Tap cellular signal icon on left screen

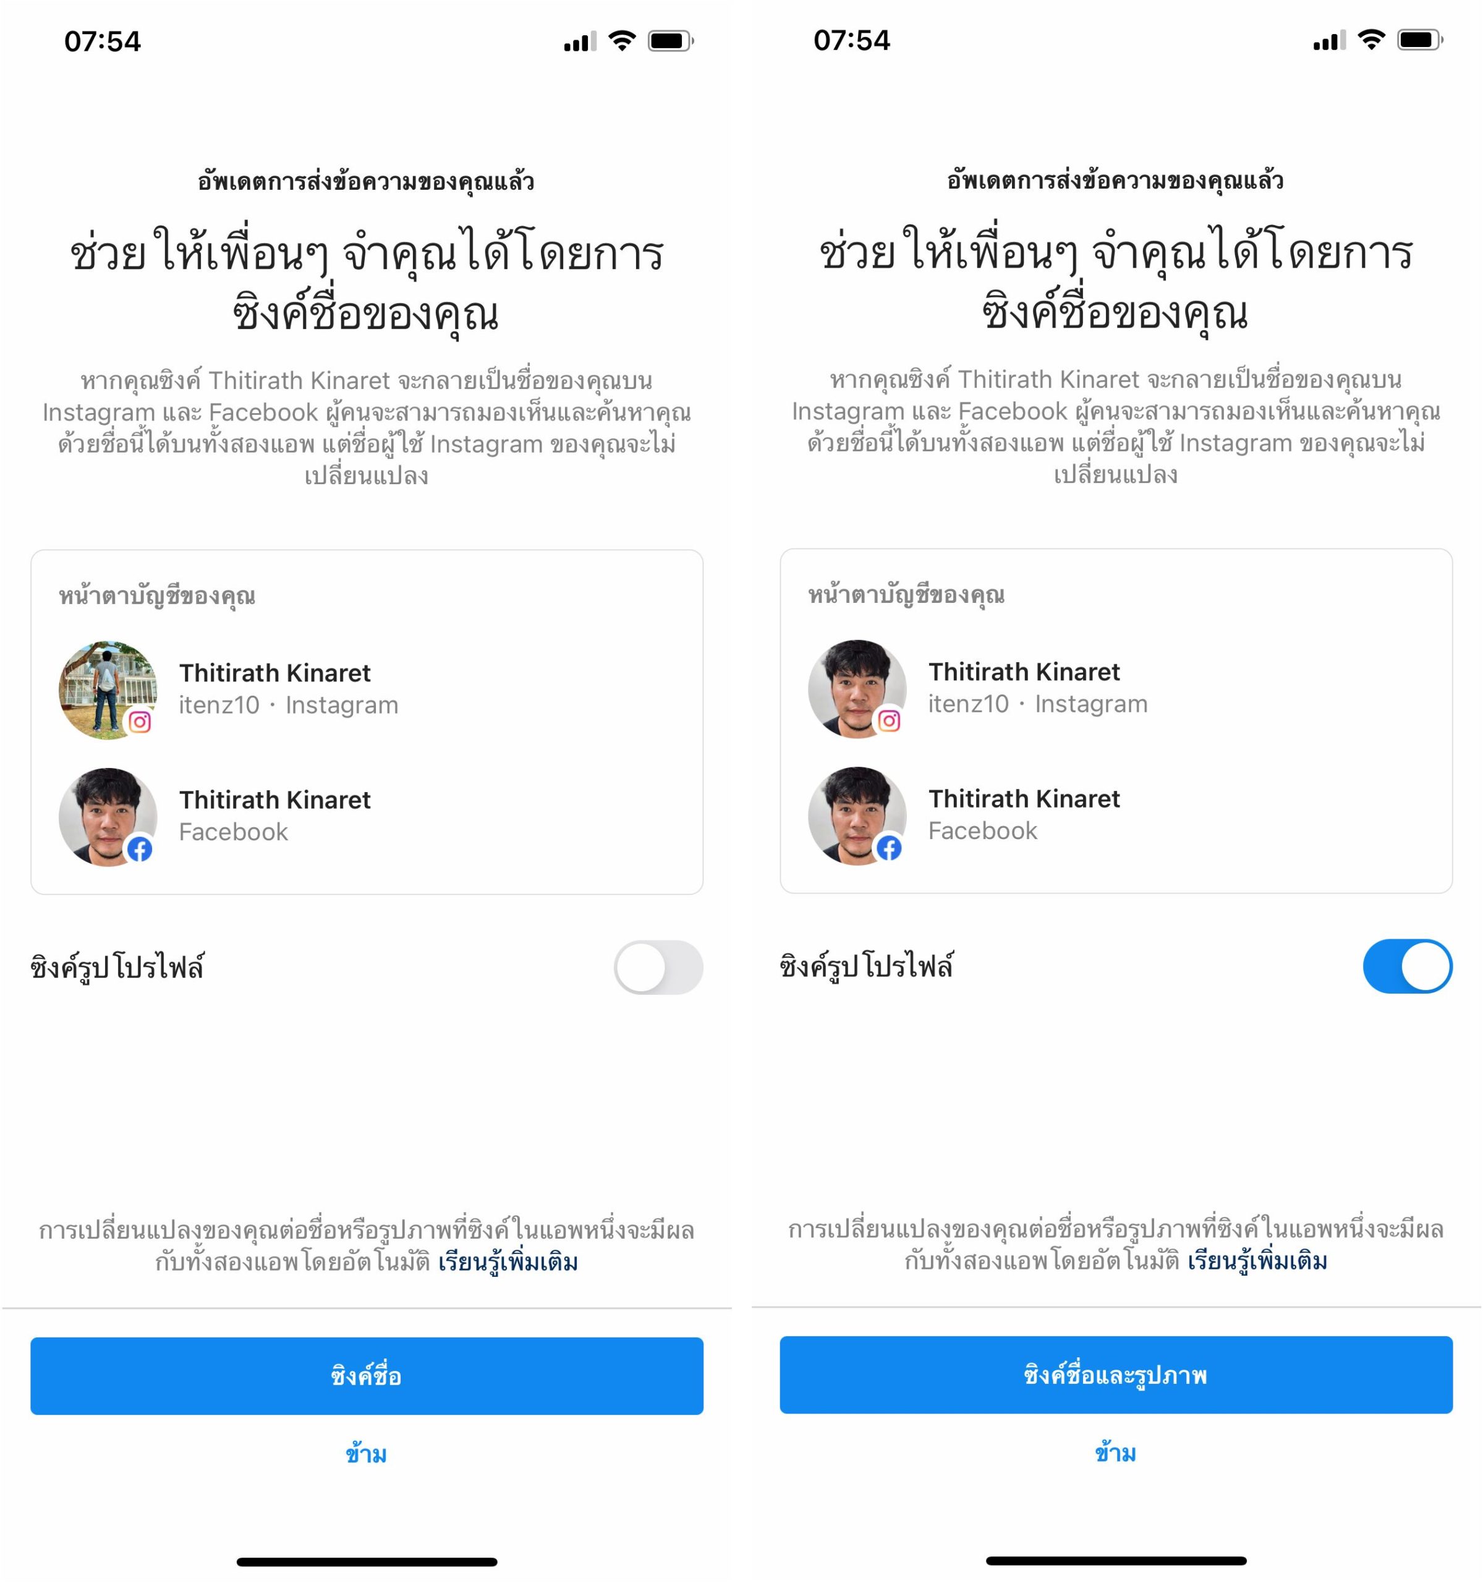[580, 41]
